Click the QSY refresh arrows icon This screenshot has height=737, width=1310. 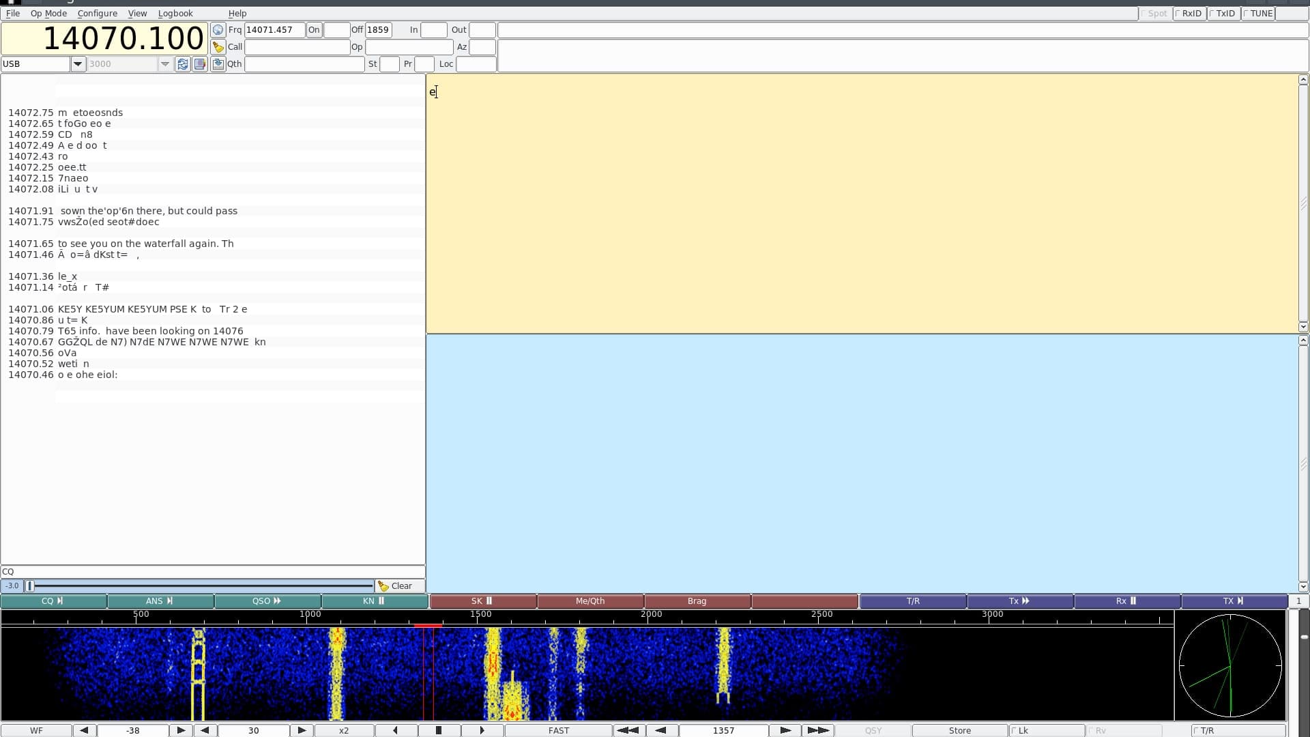coord(182,64)
